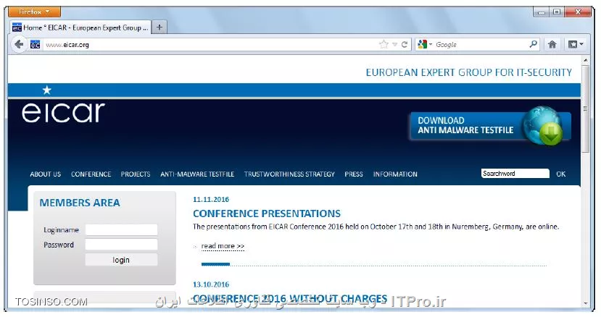
Task: Click in the Searchword field
Action: tap(515, 174)
